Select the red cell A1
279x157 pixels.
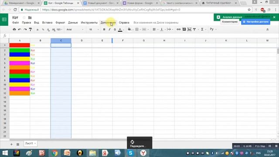(x=20, y=45)
